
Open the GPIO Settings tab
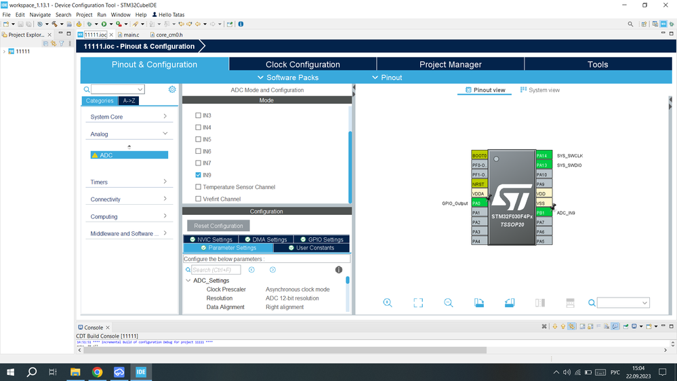(322, 239)
